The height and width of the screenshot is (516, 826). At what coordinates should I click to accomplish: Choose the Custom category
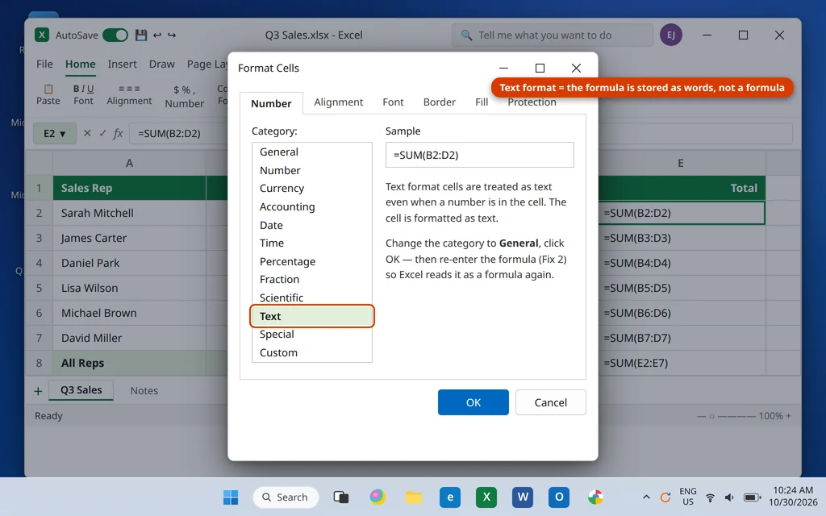[x=312, y=352]
